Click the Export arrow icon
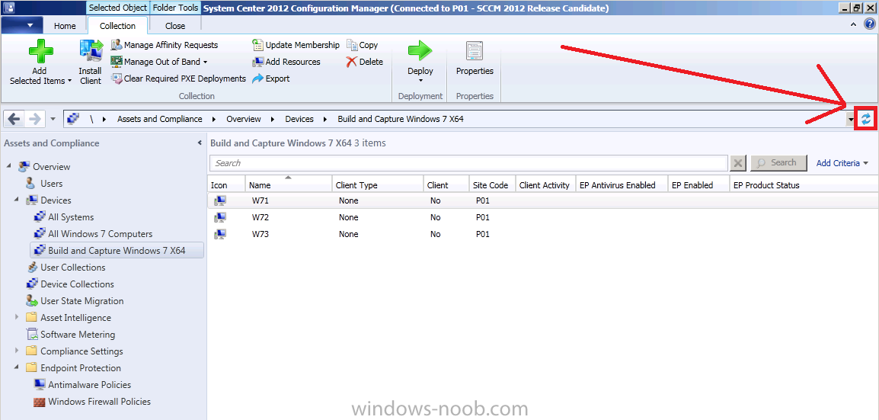Viewport: 879px width, 420px height. tap(258, 79)
